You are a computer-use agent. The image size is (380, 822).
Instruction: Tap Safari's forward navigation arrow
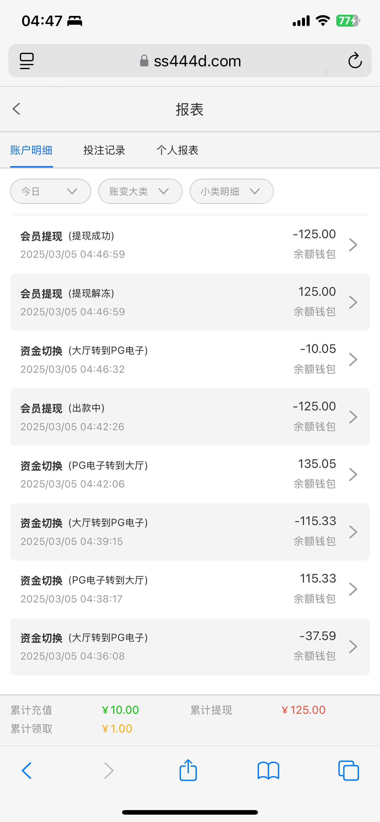tap(109, 771)
